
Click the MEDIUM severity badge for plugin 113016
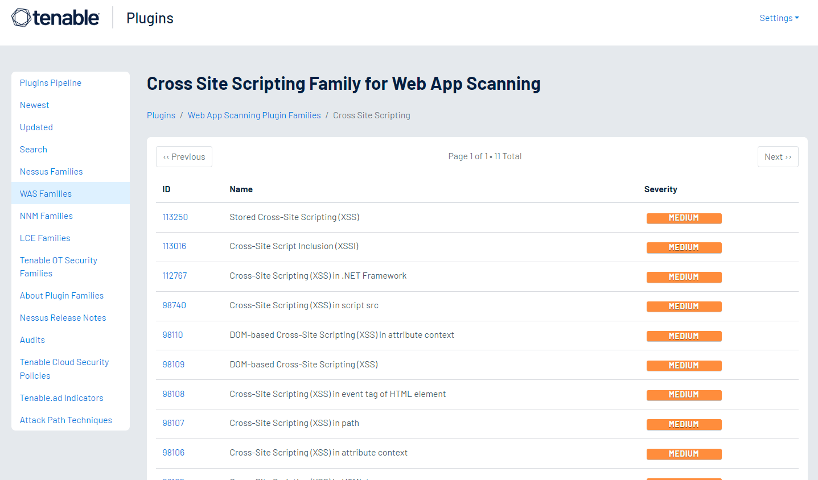pos(684,247)
